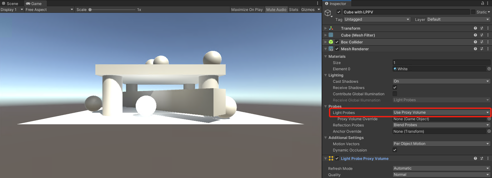Open the Transform component options menu

click(x=488, y=28)
